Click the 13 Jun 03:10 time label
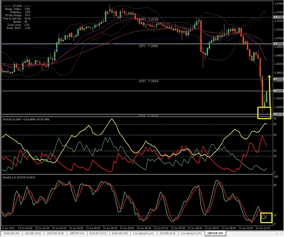Viewport: 284px width, 237px height. tap(59, 228)
